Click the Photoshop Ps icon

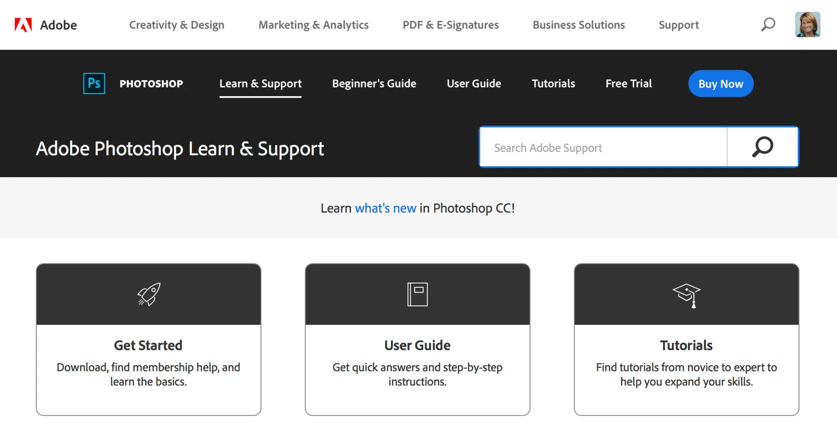click(x=94, y=83)
